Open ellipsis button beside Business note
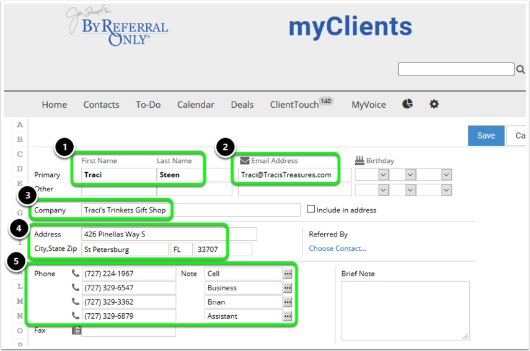The height and width of the screenshot is (351, 530). tap(287, 288)
